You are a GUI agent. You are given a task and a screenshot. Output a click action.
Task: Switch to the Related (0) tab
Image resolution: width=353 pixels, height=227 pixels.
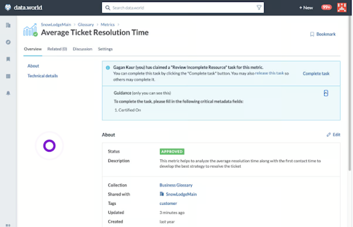(x=57, y=49)
